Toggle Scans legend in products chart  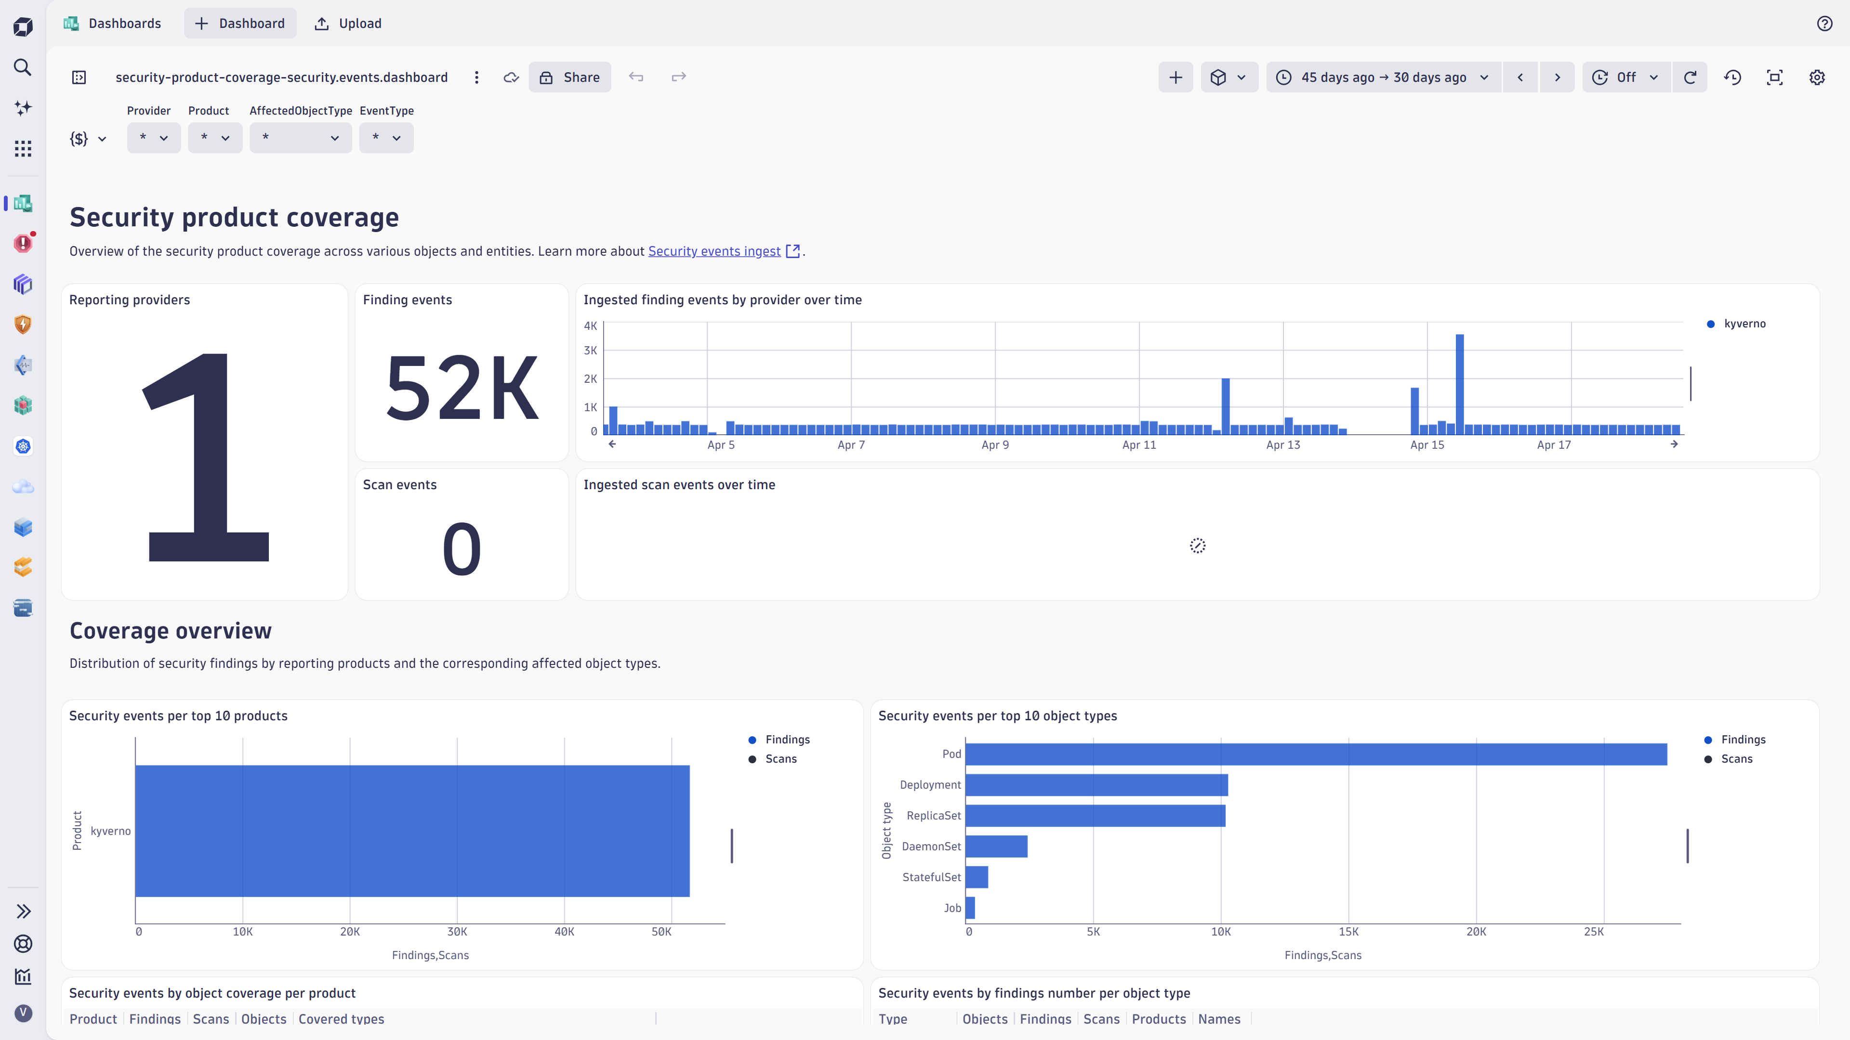[x=773, y=759]
